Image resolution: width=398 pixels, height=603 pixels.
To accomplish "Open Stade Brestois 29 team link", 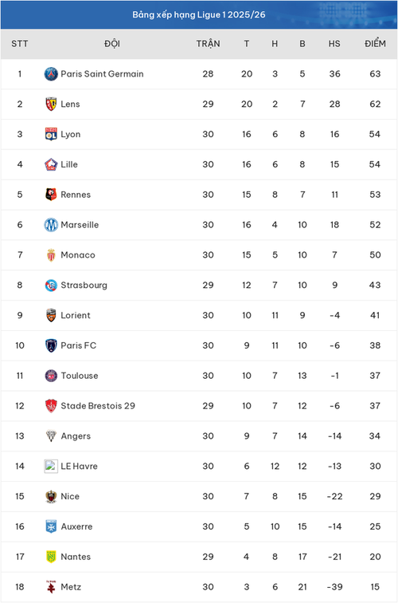I will [98, 406].
